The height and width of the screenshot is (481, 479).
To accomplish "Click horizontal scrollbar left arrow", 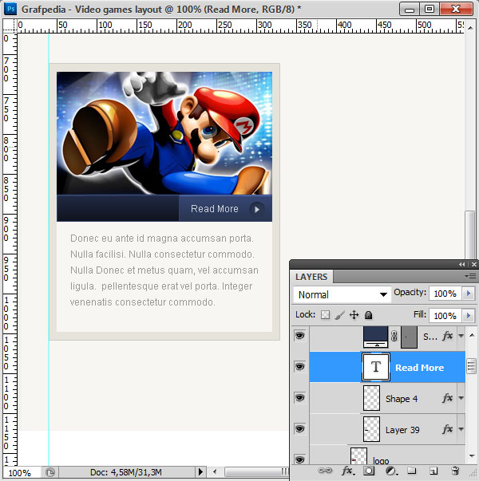I will tap(214, 471).
